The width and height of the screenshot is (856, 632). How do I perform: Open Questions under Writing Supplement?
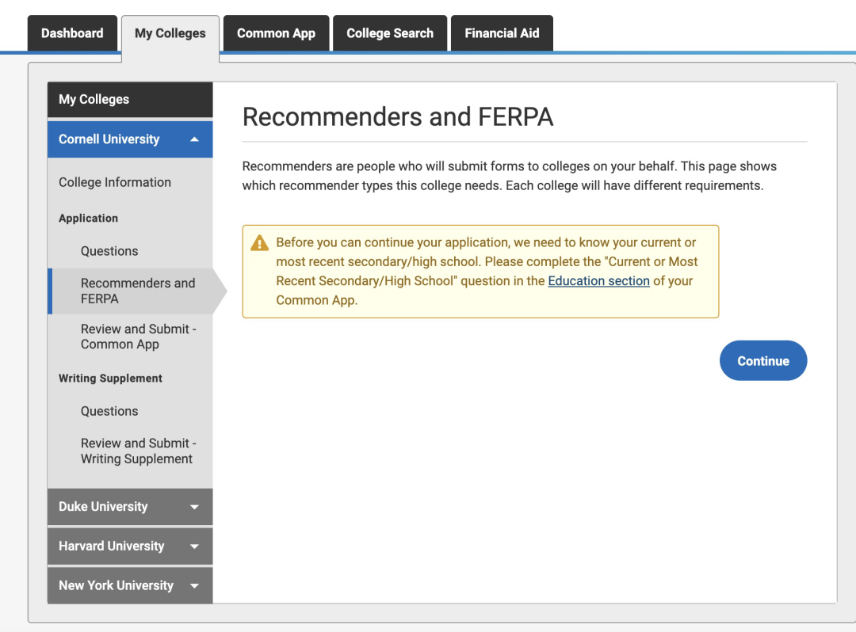(109, 411)
